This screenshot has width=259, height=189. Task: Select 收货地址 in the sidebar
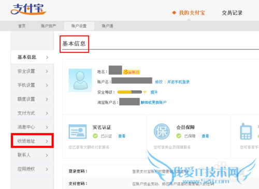32,141
